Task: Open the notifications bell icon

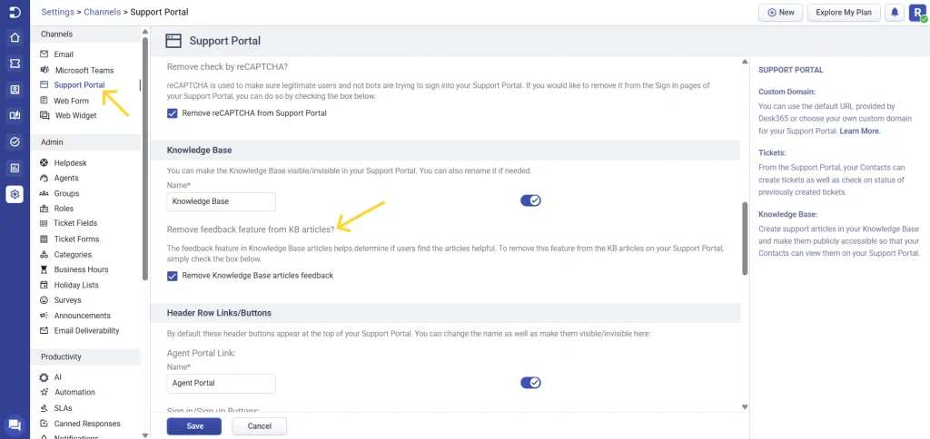Action: 894,13
